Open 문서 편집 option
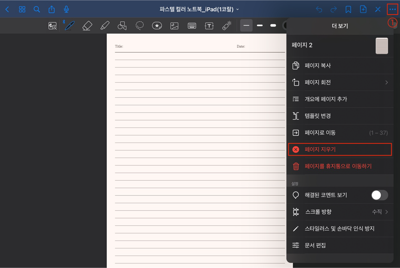 coord(340,245)
